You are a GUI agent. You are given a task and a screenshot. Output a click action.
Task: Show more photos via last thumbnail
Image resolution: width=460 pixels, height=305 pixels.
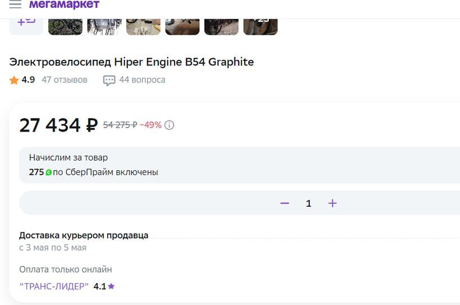pyautogui.click(x=260, y=27)
